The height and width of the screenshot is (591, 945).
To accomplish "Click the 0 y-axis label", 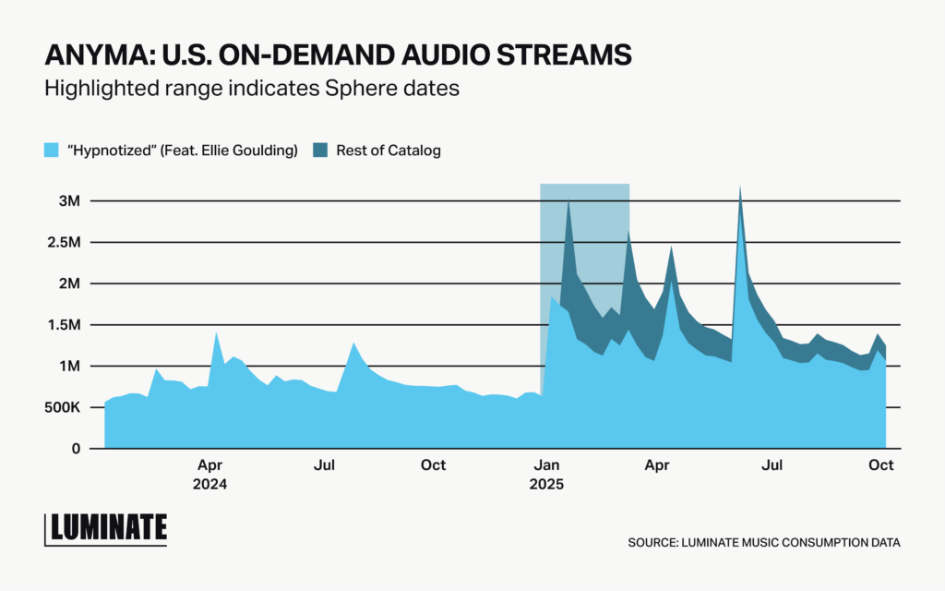I will coord(76,449).
